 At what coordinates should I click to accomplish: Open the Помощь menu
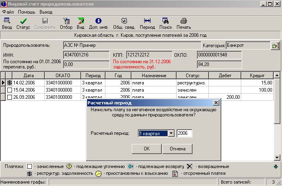pos(26,12)
